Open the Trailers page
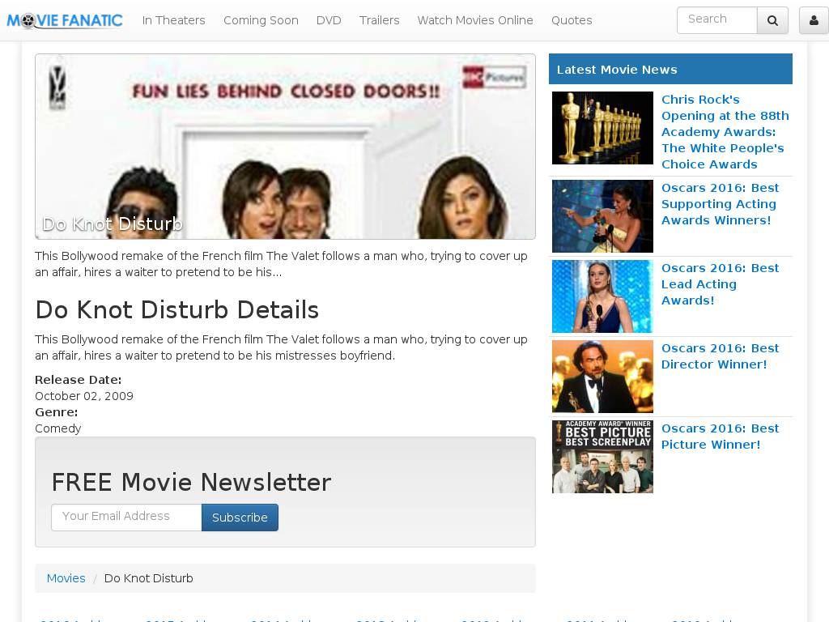Image resolution: width=829 pixels, height=622 pixels. point(379,20)
